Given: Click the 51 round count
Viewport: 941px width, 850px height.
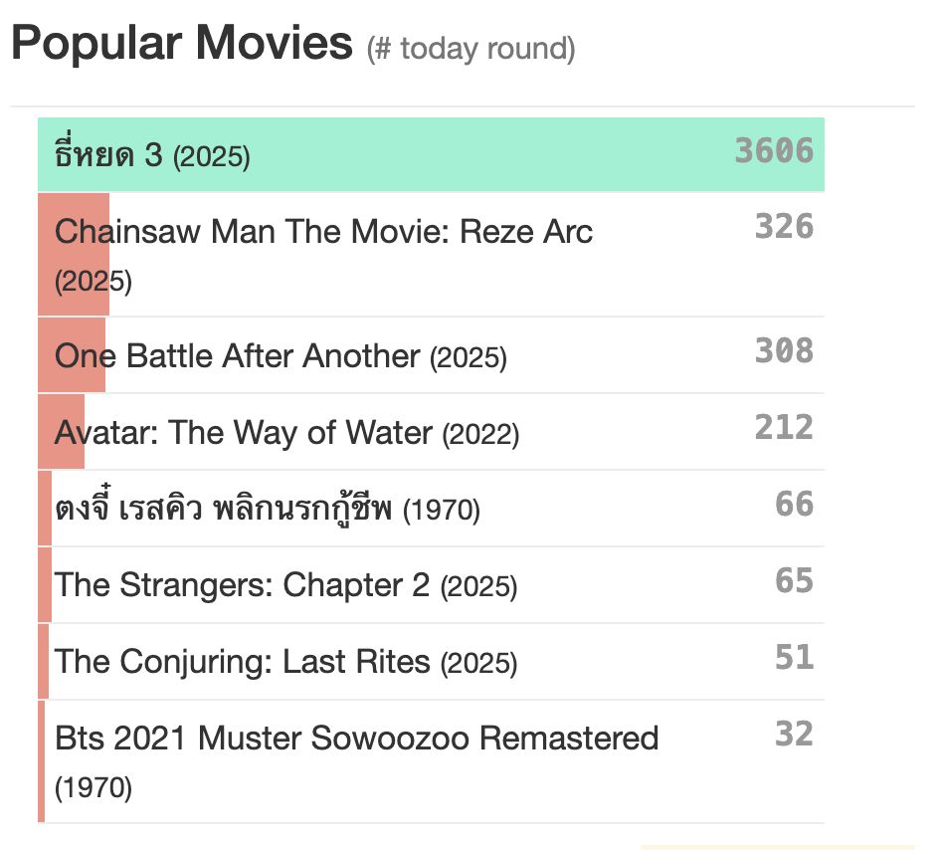Looking at the screenshot, I should tap(794, 657).
